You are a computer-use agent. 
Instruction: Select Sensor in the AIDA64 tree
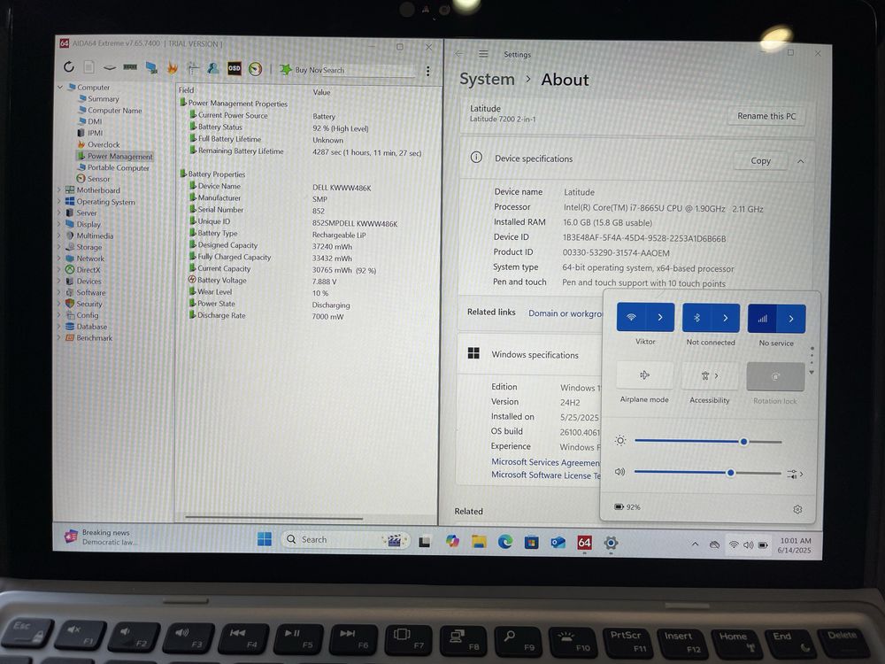coord(99,179)
